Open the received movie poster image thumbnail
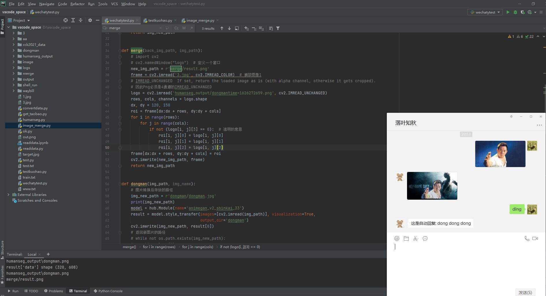The width and height of the screenshot is (546, 296). point(432,186)
